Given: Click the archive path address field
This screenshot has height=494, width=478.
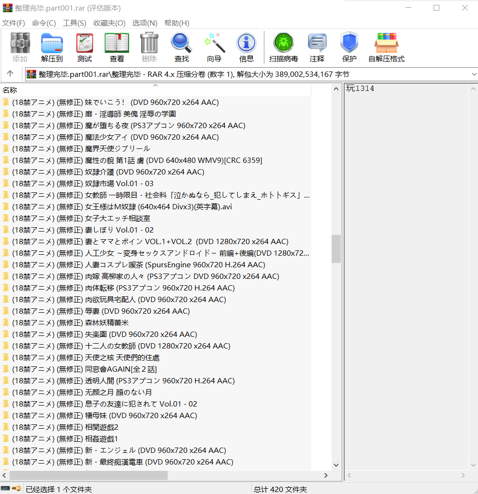Looking at the screenshot, I should click(x=251, y=74).
